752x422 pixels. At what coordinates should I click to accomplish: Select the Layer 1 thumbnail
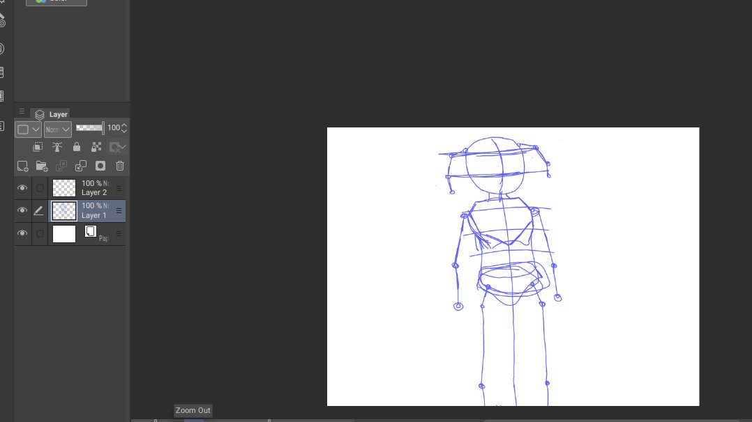[x=63, y=211]
